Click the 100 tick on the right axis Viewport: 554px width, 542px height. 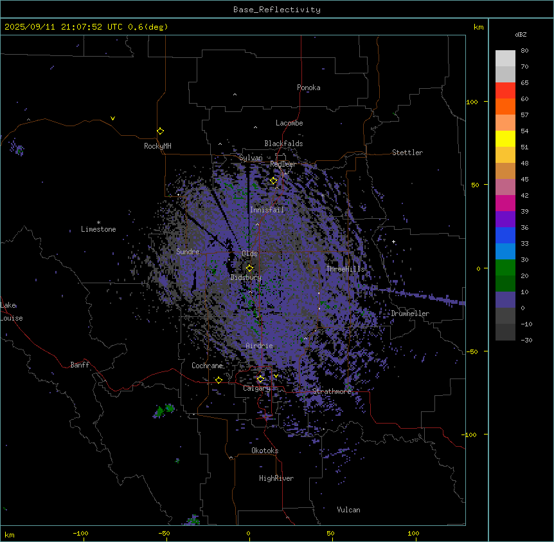(472, 102)
